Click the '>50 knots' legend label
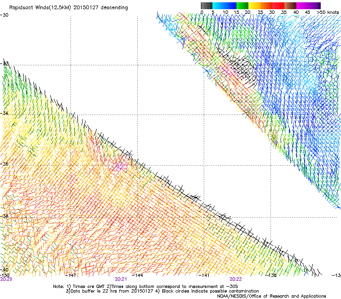This screenshot has height=299, width=341. tap(328, 12)
